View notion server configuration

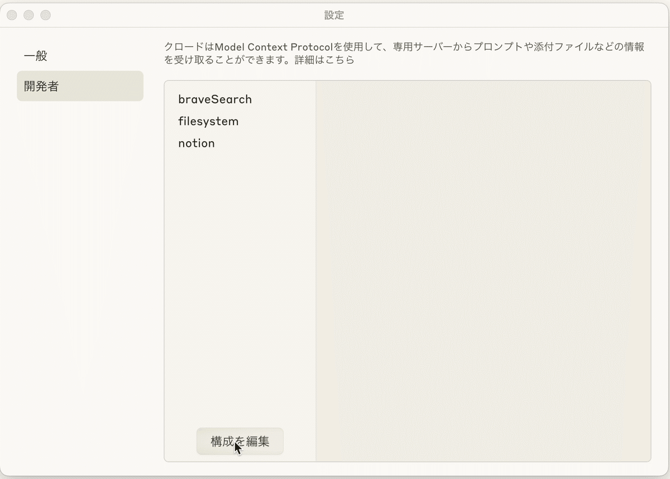[196, 143]
